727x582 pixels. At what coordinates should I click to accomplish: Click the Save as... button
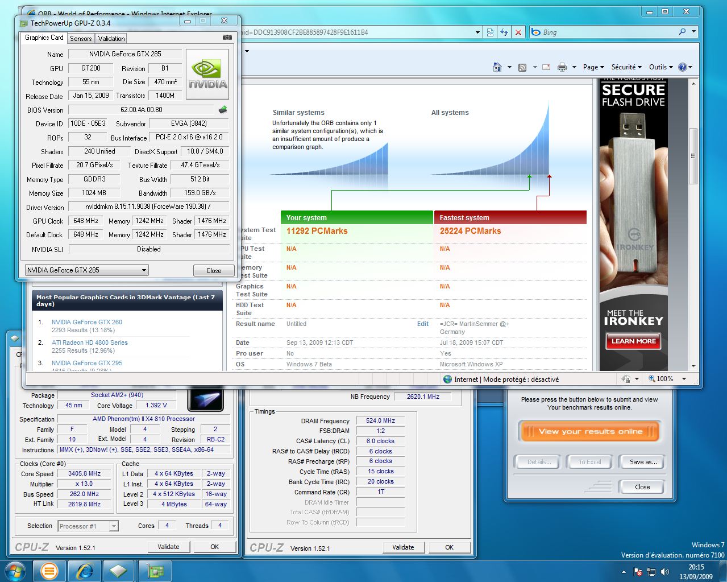pos(643,462)
